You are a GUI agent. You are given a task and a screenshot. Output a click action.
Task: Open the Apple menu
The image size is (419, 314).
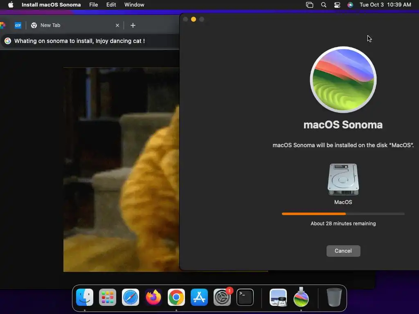point(11,4)
